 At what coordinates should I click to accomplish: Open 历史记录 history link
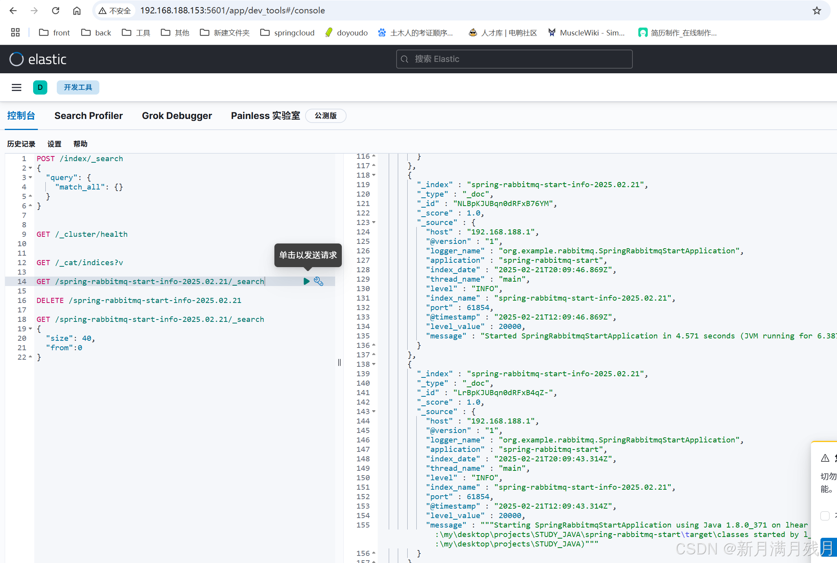pos(21,144)
